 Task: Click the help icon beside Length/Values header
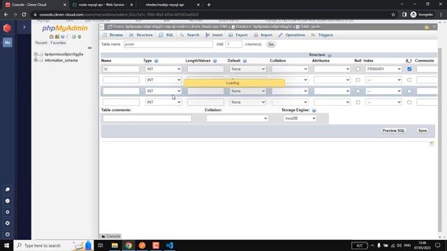(x=215, y=61)
